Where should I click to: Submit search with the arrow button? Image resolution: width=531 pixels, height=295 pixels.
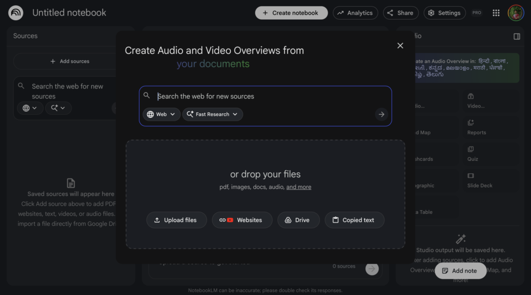pos(381,114)
